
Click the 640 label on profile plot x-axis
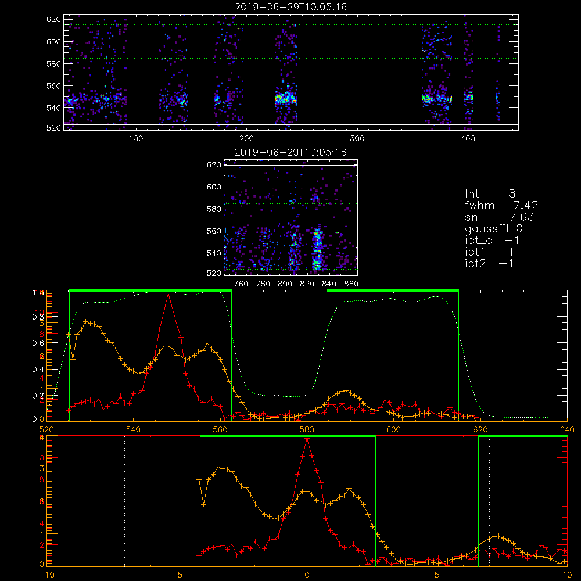tap(567, 429)
